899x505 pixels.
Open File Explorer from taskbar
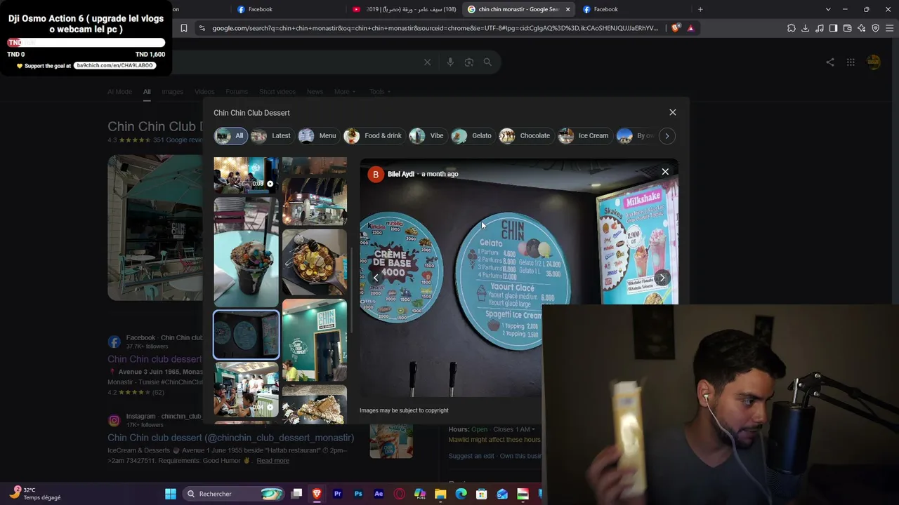point(440,494)
